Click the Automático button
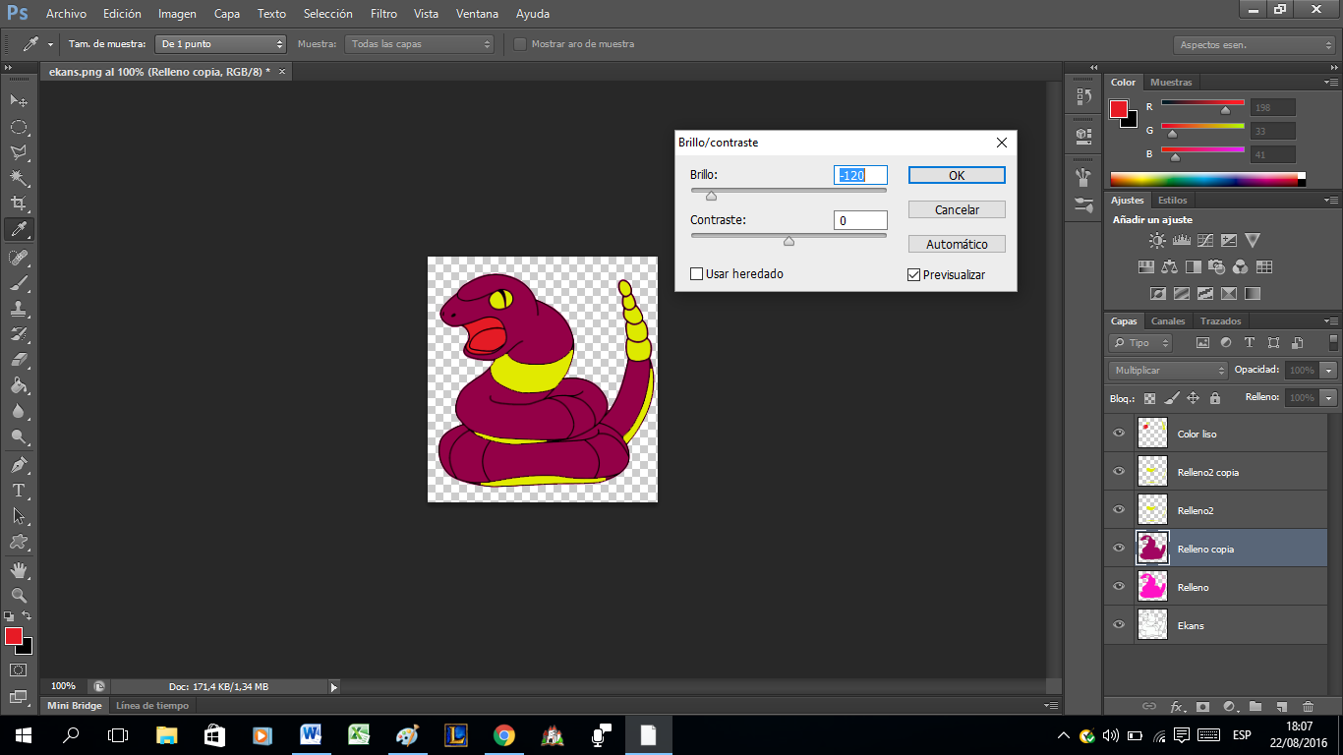The height and width of the screenshot is (755, 1343). pyautogui.click(x=957, y=244)
